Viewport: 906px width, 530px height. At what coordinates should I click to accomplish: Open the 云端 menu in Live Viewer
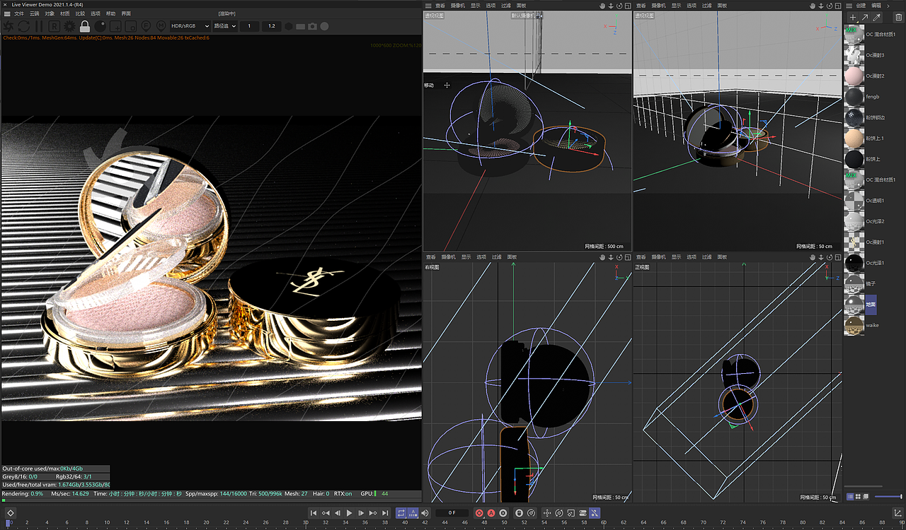click(x=34, y=13)
